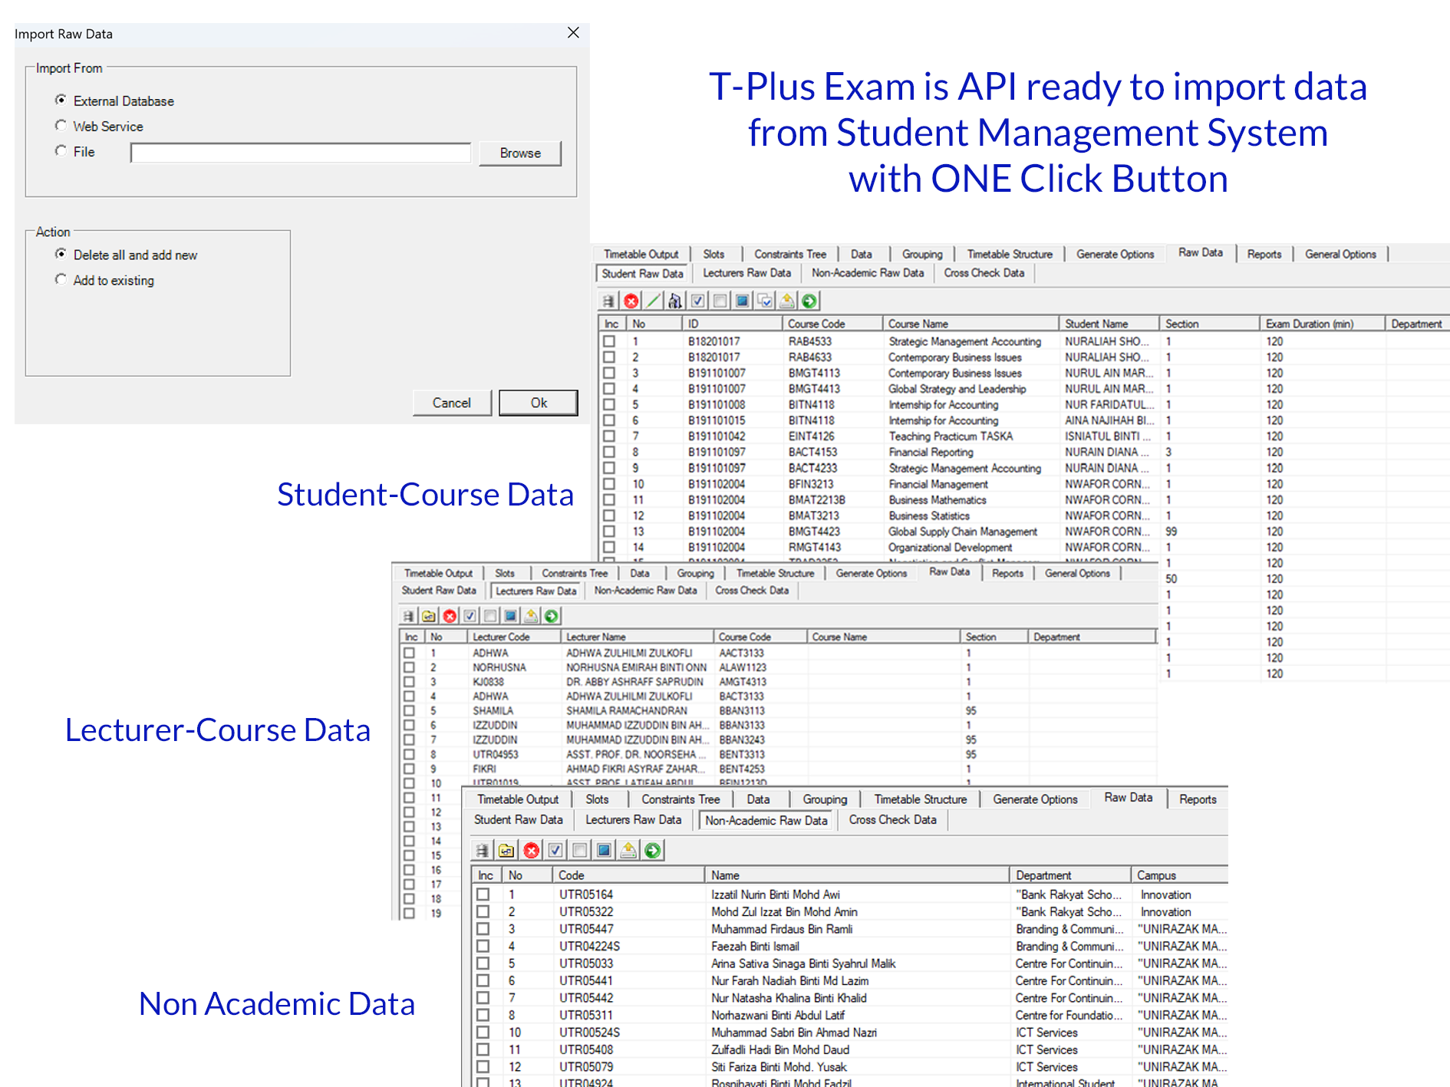Click green arrow icon in Student Raw Data toolbar
Screen dimensions: 1450x1087
tap(809, 301)
